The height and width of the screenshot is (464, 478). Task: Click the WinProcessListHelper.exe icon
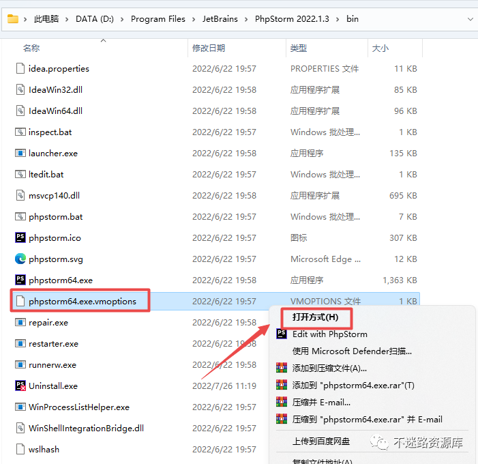(20, 407)
